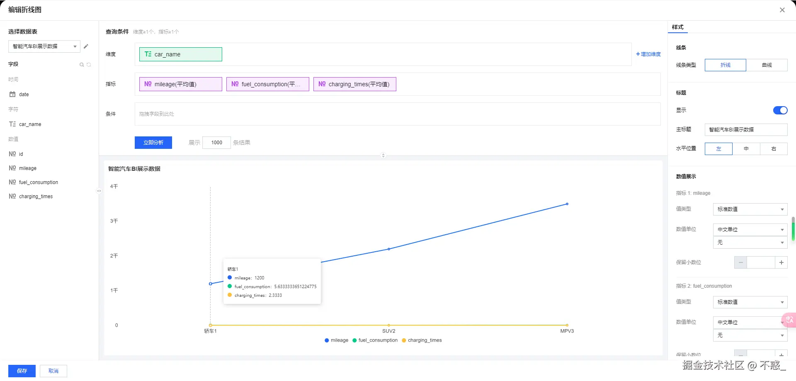Open mileage 数值单位 中文单位 dropdown
Viewport: 796px width, 381px height.
point(750,230)
